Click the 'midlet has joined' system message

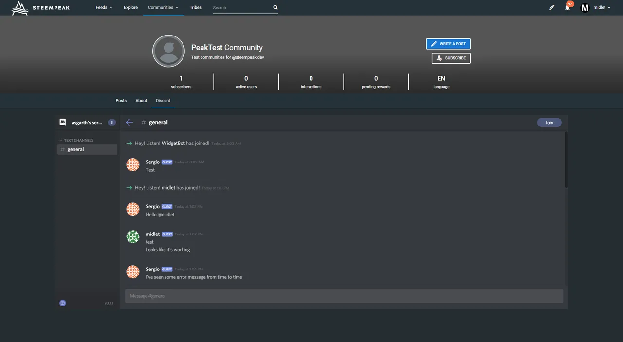coord(167,188)
